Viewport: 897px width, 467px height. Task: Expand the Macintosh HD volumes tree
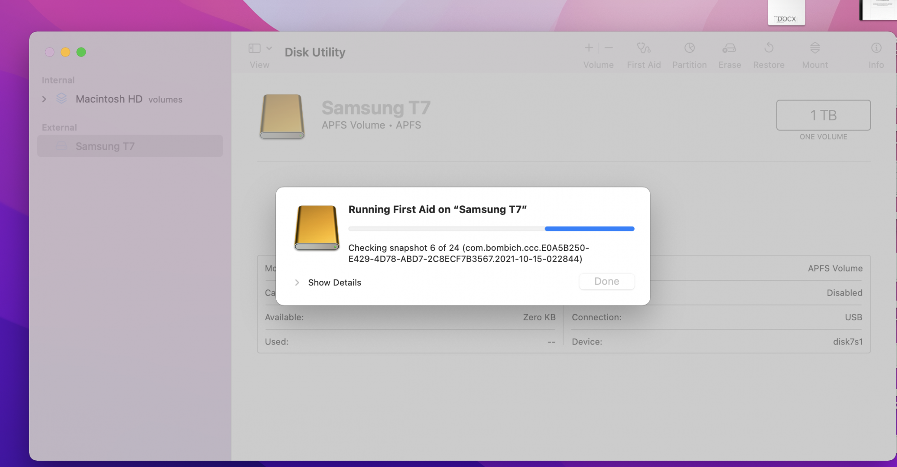pyautogui.click(x=44, y=99)
